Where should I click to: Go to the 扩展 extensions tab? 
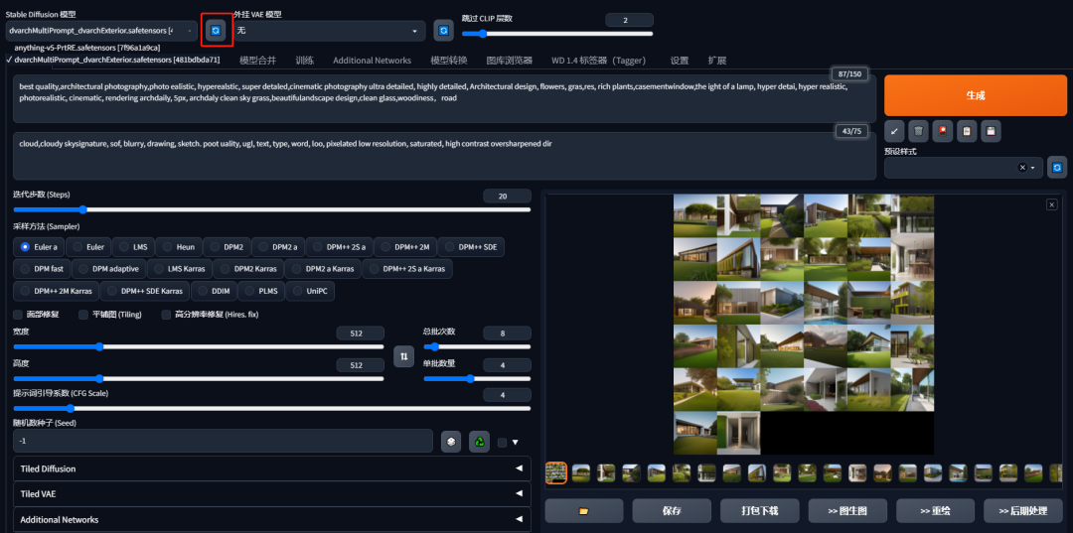717,61
